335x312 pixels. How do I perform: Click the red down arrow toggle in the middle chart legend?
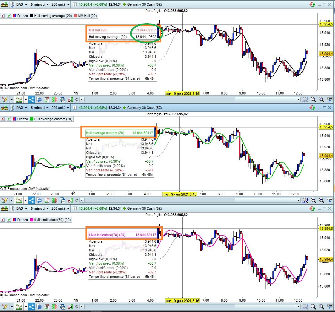pyautogui.click(x=3, y=119)
